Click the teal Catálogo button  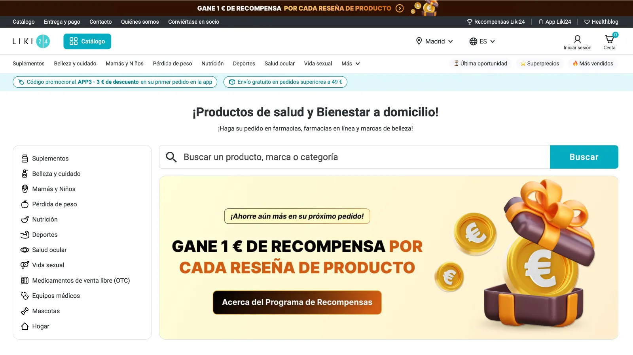click(87, 41)
